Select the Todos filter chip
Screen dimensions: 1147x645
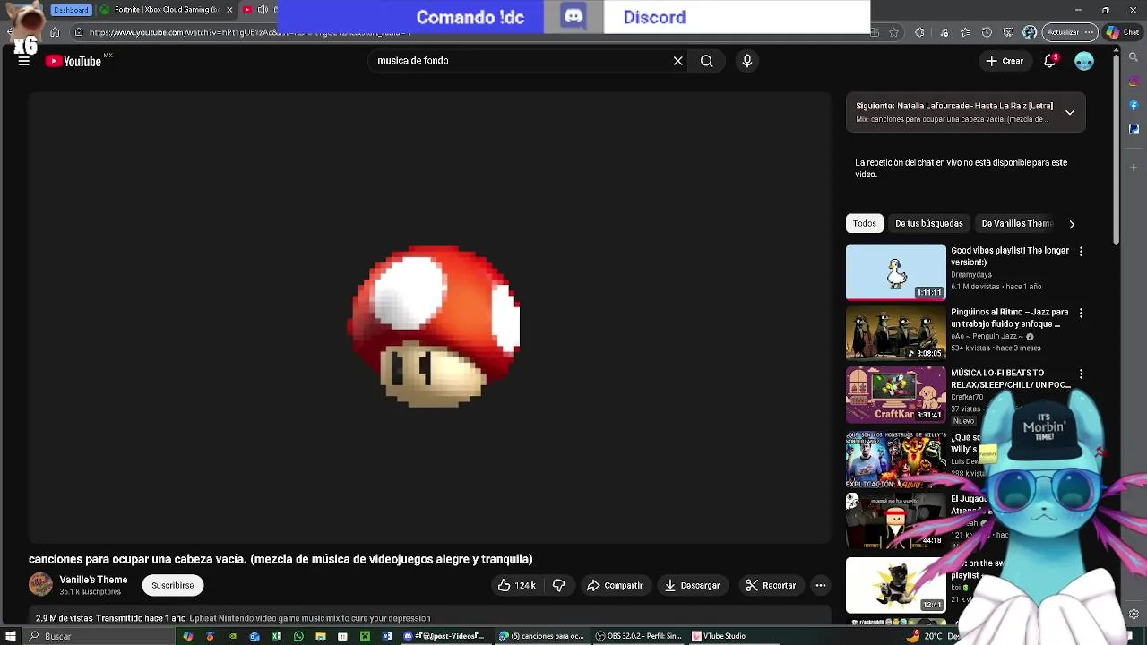(865, 223)
